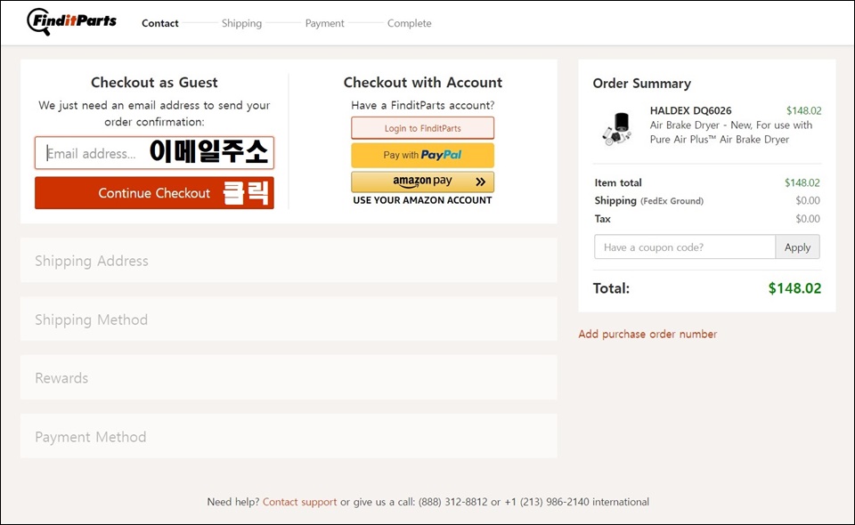Select the Contact checkout step
The width and height of the screenshot is (855, 525).
(159, 23)
